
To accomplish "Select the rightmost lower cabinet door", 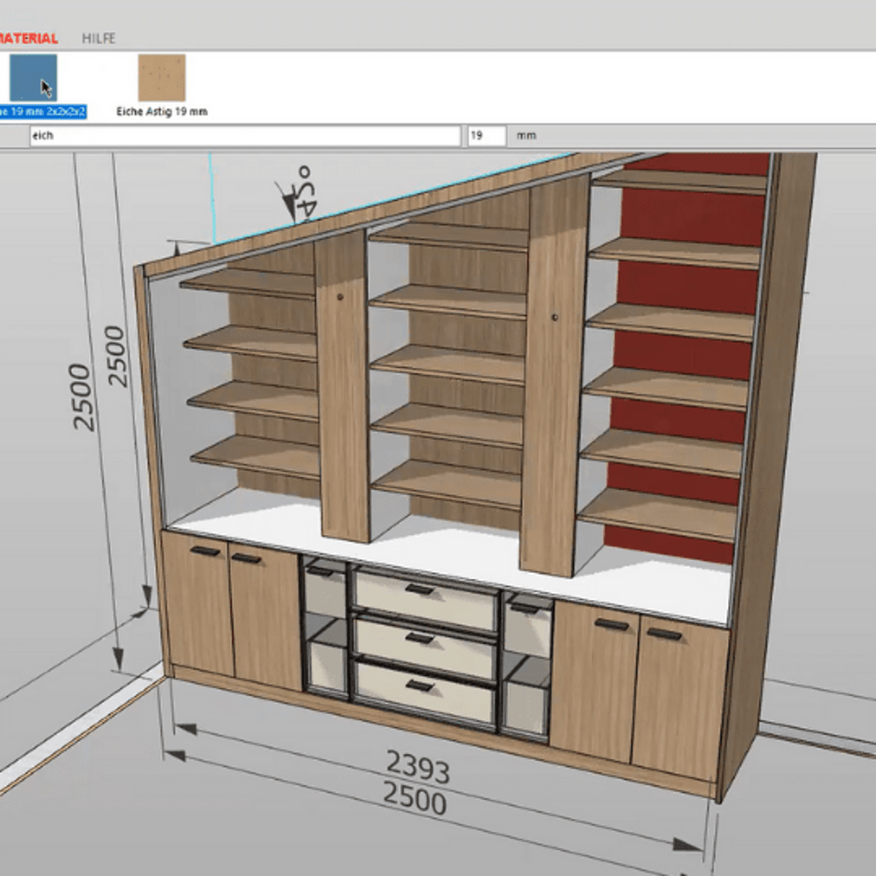I will click(x=681, y=698).
